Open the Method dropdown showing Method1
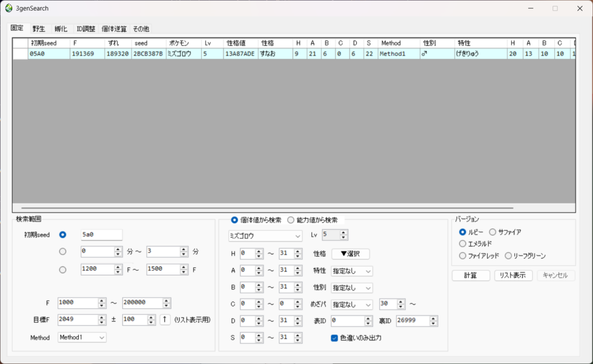This screenshot has height=364, width=593. click(x=82, y=337)
